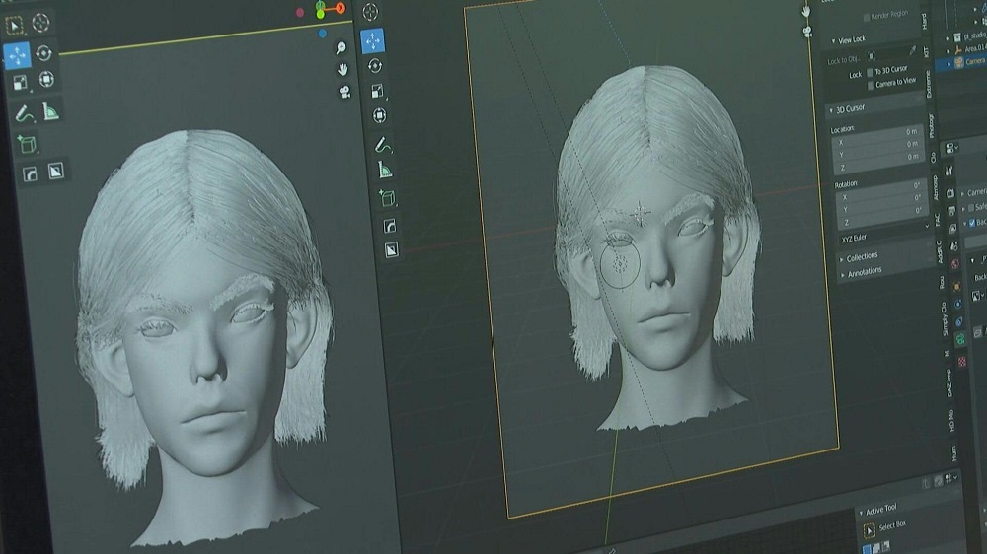Enable Lock Camera to View checkbox
This screenshot has width=987, height=554.
[x=870, y=85]
